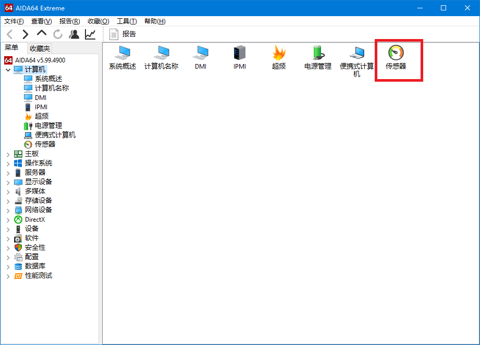Click the 性能测试 benchmark icon in tree
This screenshot has width=480, height=345.
(x=18, y=276)
